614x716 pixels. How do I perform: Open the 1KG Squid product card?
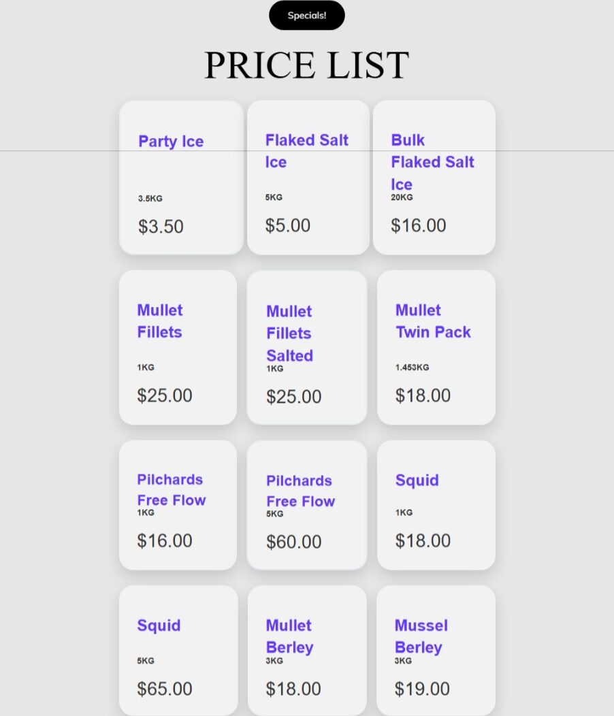pos(436,504)
